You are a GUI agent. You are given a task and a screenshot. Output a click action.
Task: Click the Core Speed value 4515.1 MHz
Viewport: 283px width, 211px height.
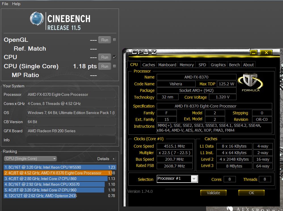pyautogui.click(x=175, y=146)
